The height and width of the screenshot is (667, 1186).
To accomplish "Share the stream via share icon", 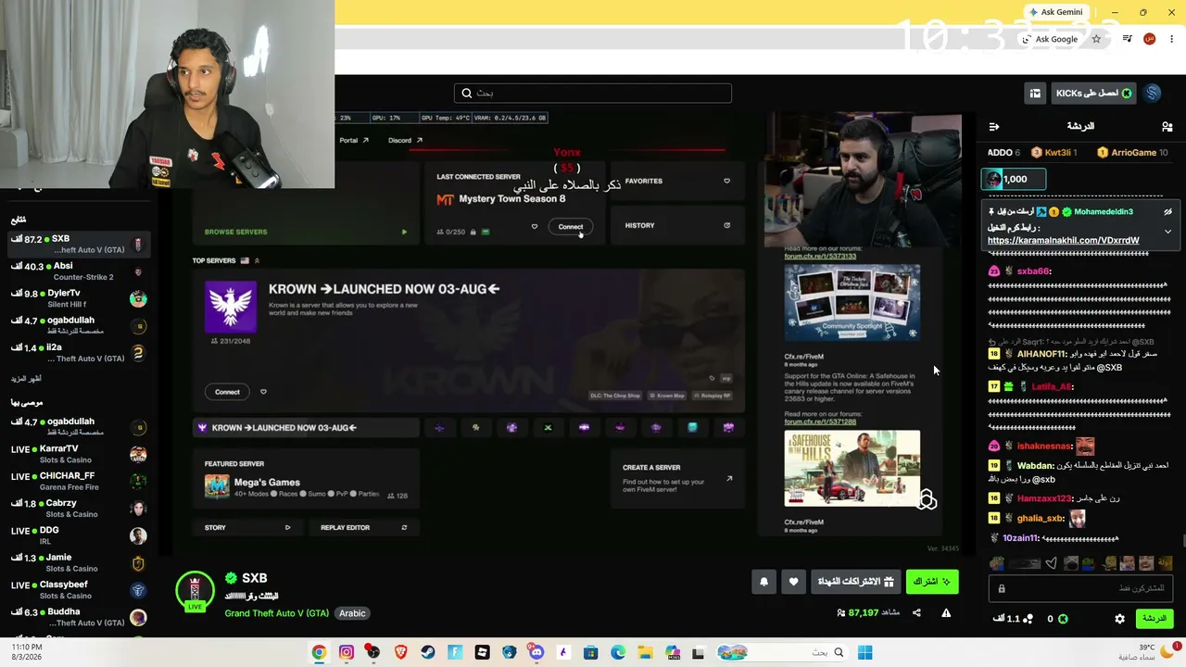I will [x=916, y=612].
